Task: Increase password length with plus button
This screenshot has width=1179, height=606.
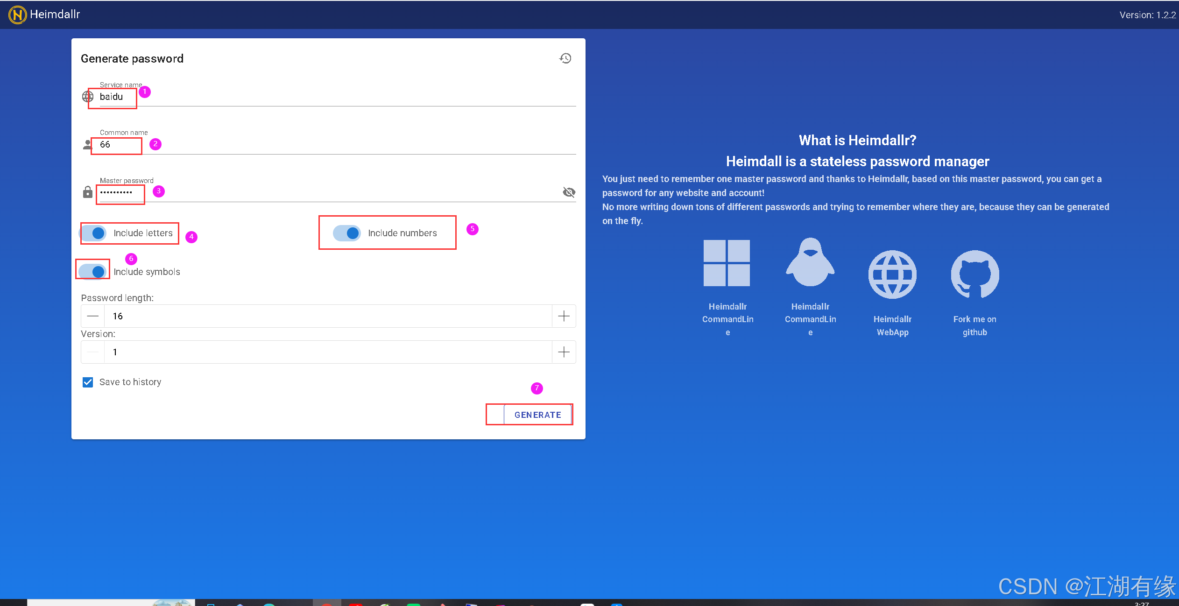Action: [564, 316]
